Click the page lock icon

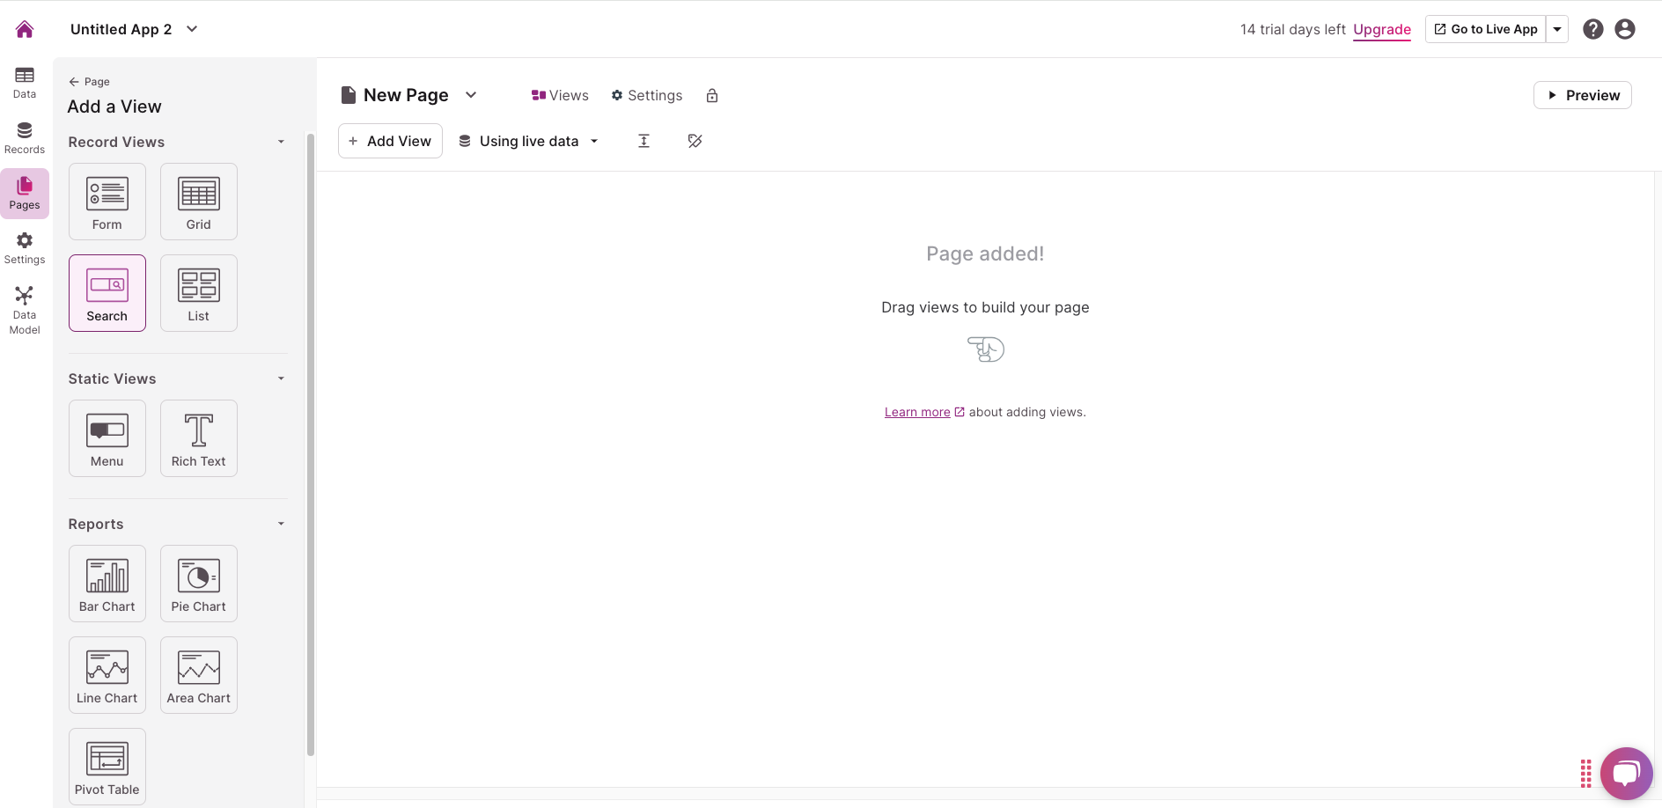click(712, 96)
